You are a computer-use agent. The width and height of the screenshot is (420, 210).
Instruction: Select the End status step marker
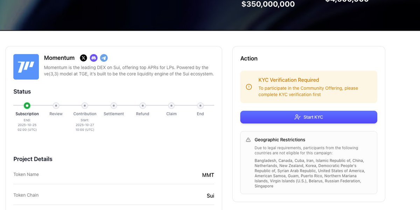point(200,106)
